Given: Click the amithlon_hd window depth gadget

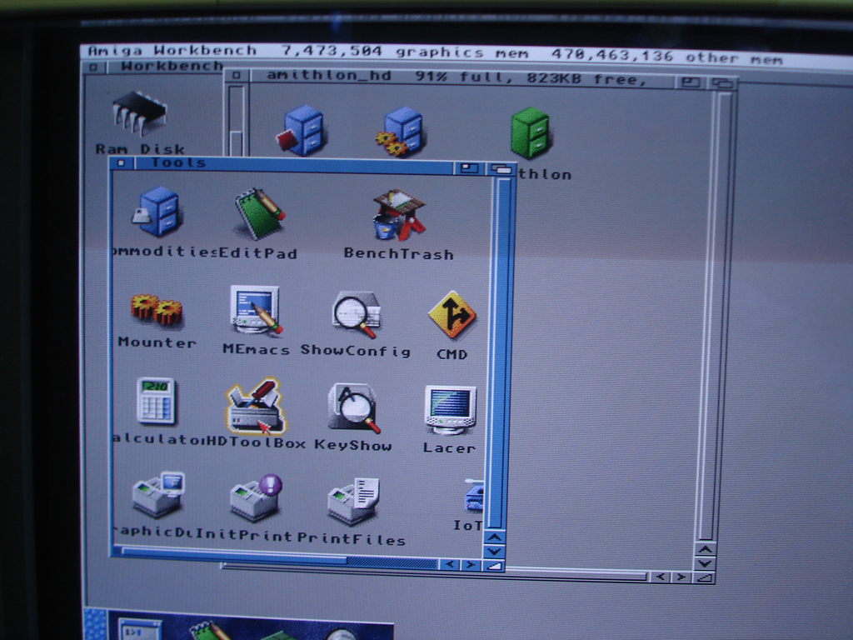Looking at the screenshot, I should (723, 84).
